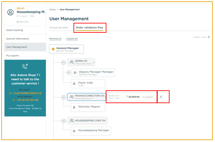Select User Management in the sidebar
Image resolution: width=215 pixels, height=142 pixels.
click(25, 47)
